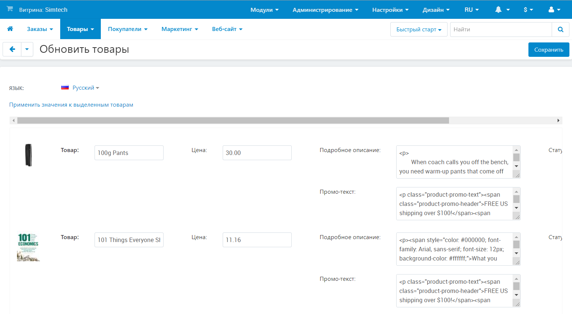572x314 pixels.
Task: Open the Товары menu
Action: (80, 29)
